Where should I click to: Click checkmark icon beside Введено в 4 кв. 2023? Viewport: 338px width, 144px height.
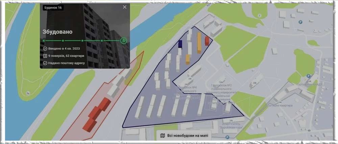coord(45,48)
